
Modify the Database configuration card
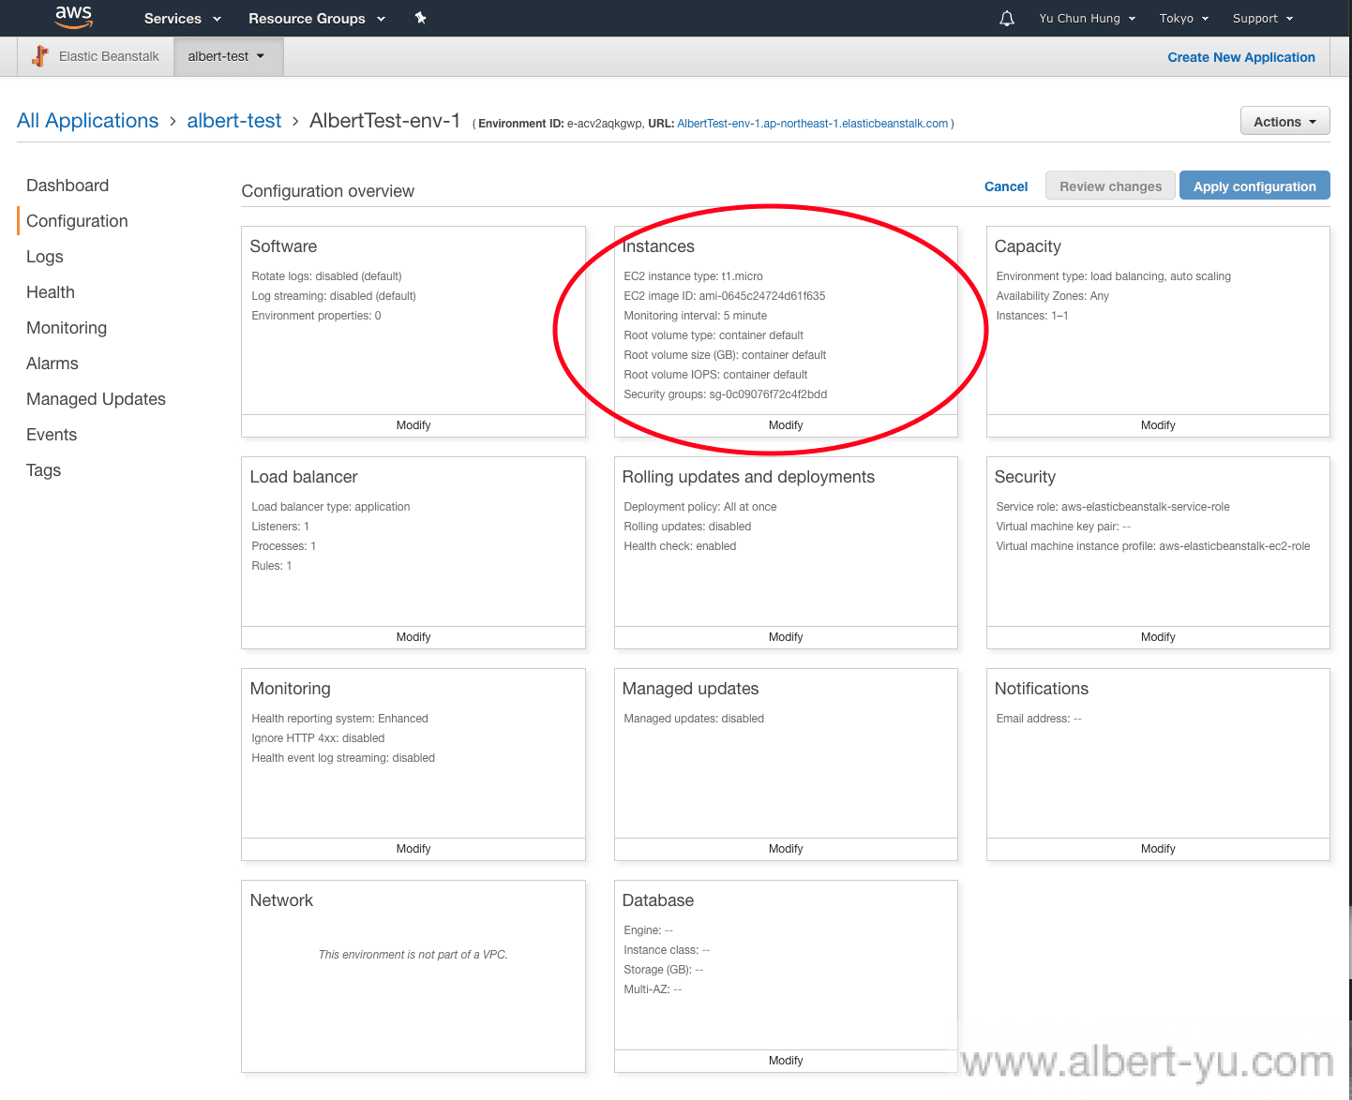click(x=786, y=1061)
